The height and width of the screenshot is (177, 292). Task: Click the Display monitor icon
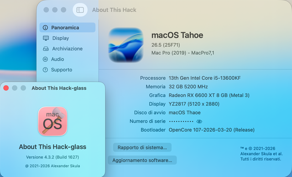click(x=46, y=38)
